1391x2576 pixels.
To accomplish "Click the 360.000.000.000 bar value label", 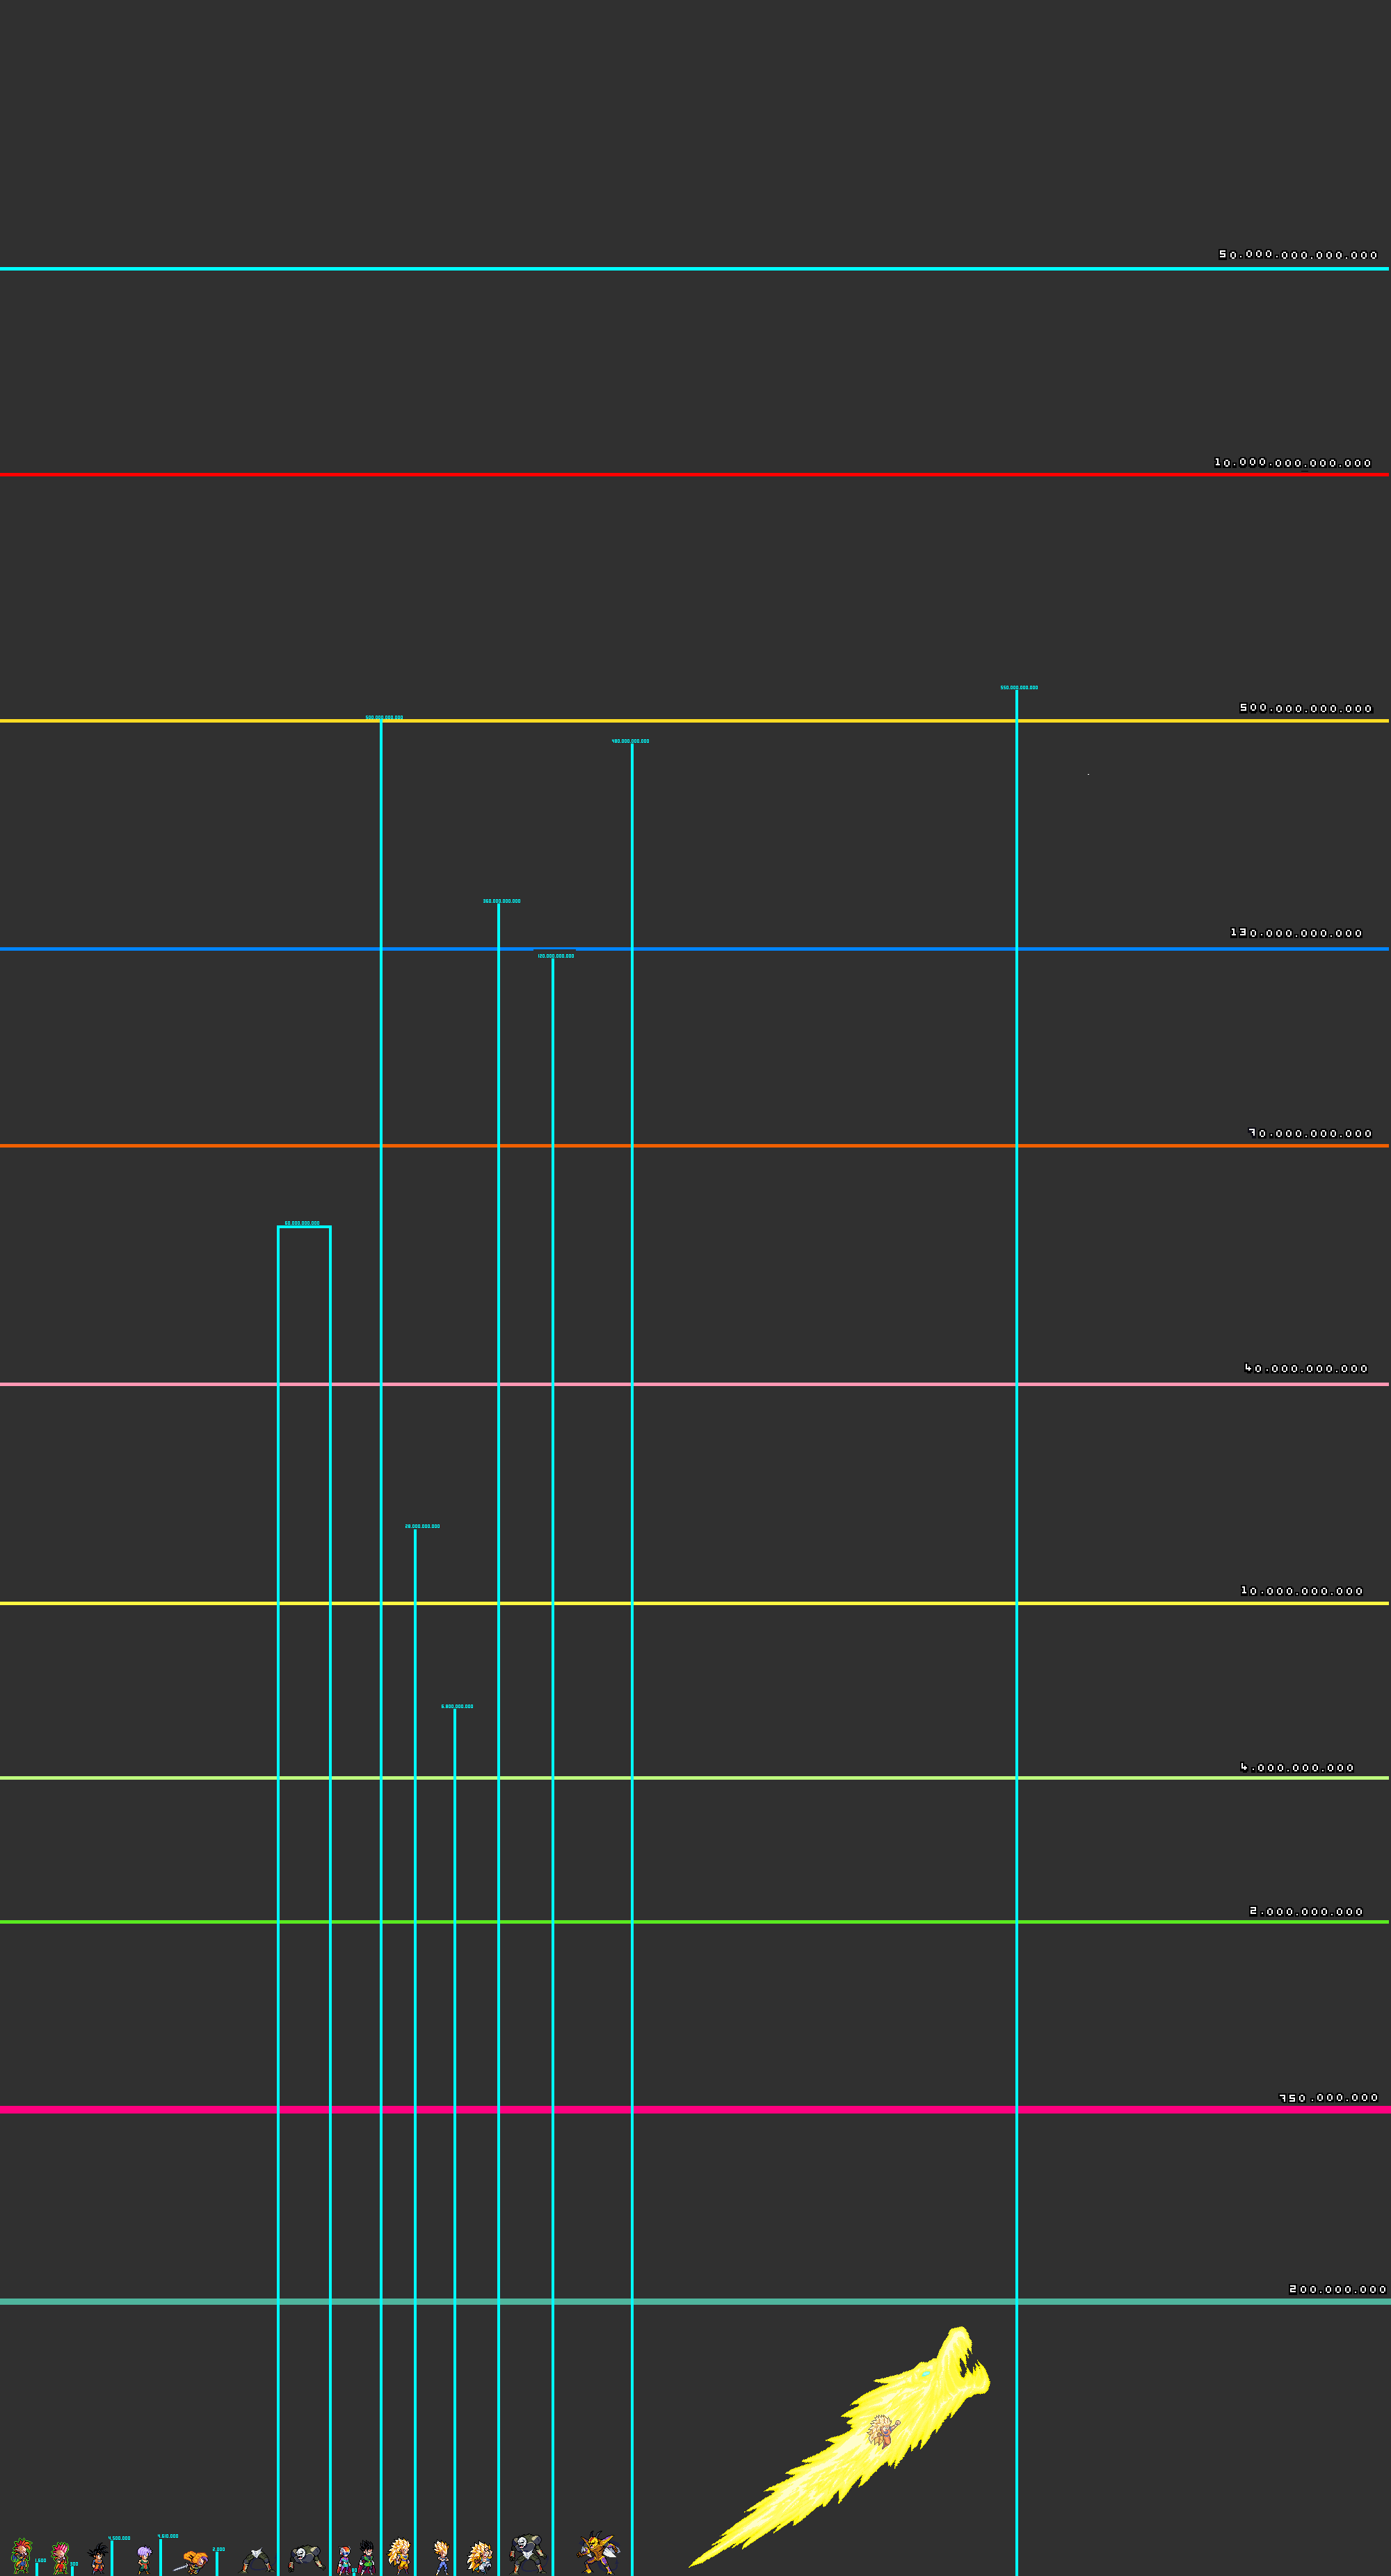I will (x=501, y=901).
